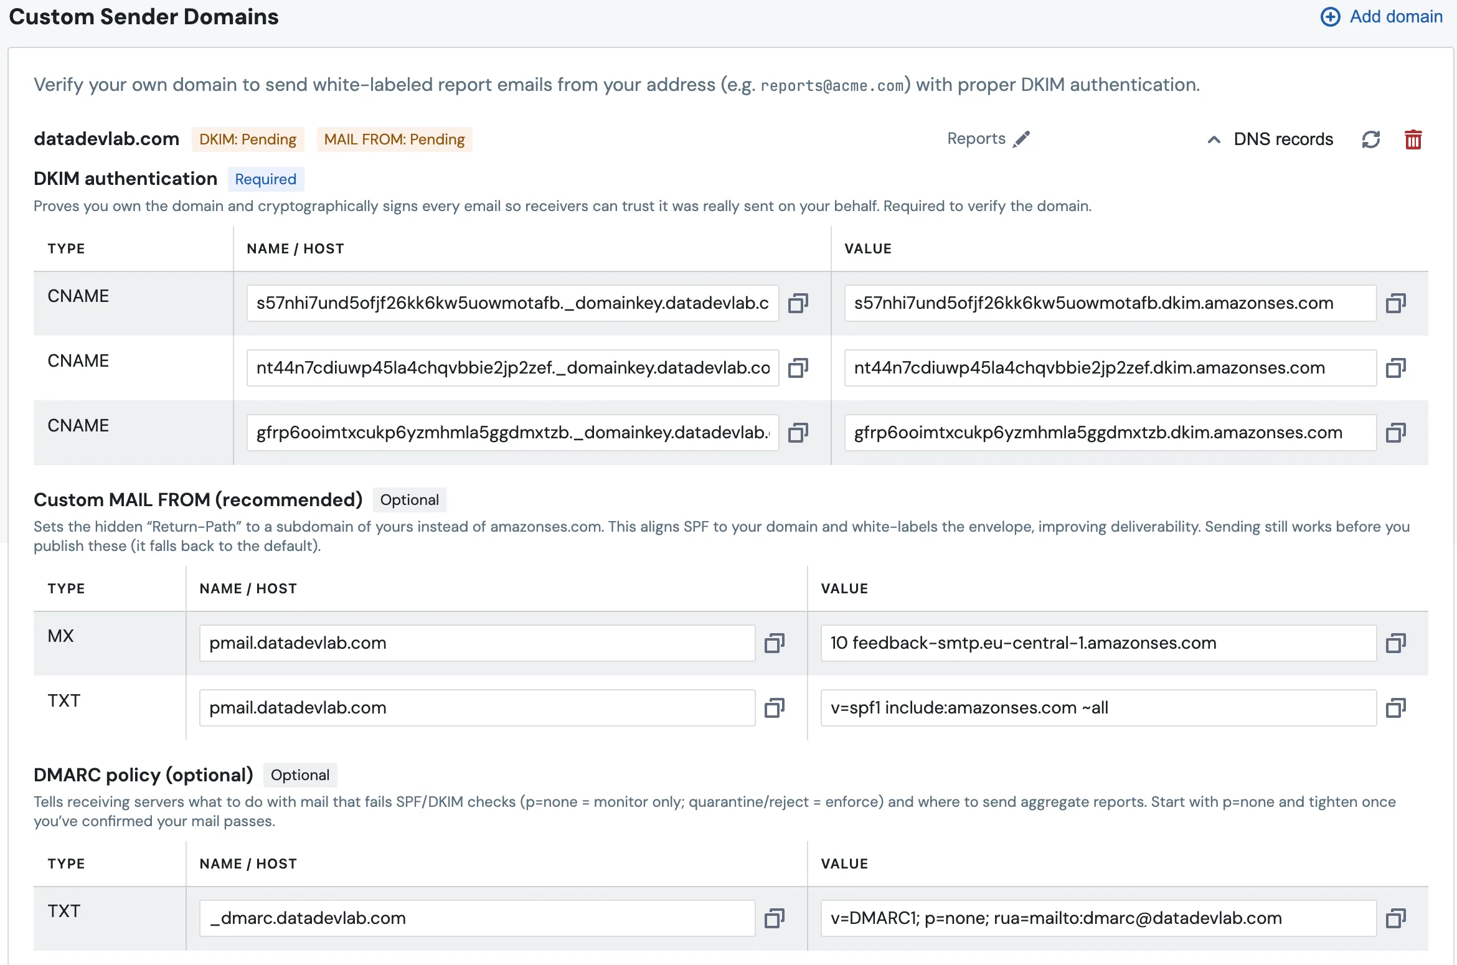Click the DKIM authentication heading
The width and height of the screenshot is (1457, 965).
pyautogui.click(x=125, y=179)
